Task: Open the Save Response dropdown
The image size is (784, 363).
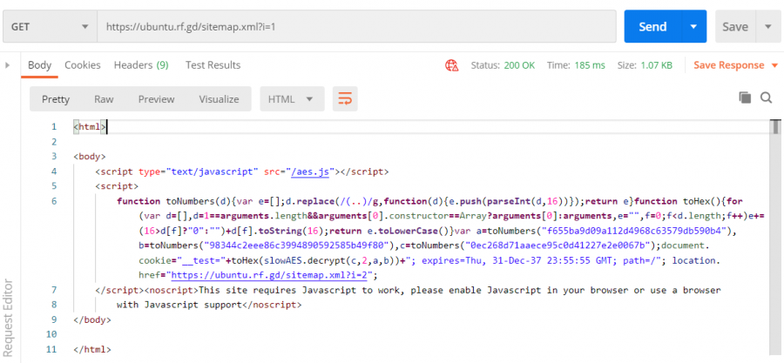Action: 728,65
